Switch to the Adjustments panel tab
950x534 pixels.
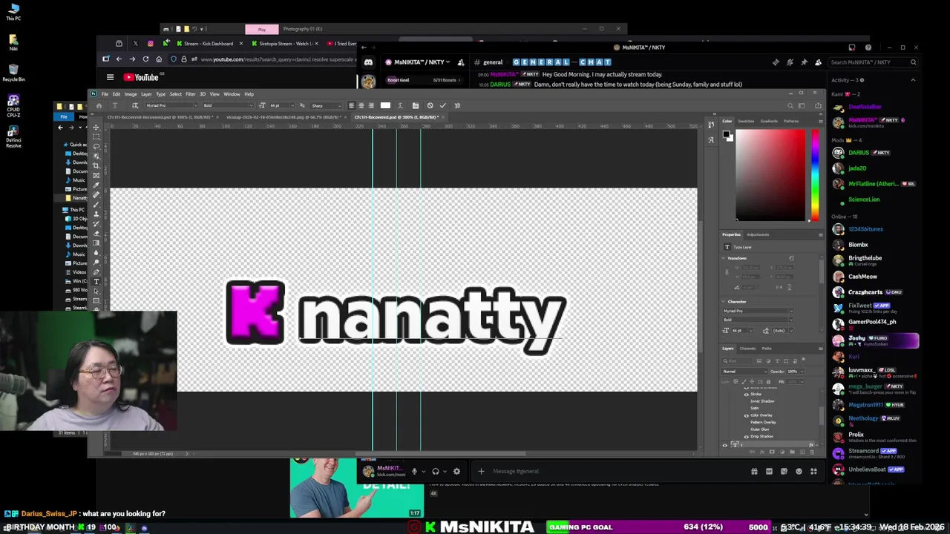(758, 234)
